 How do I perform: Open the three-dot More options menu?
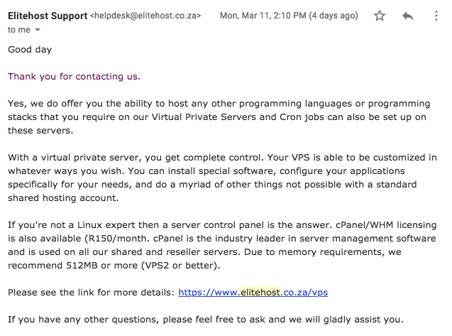click(436, 16)
